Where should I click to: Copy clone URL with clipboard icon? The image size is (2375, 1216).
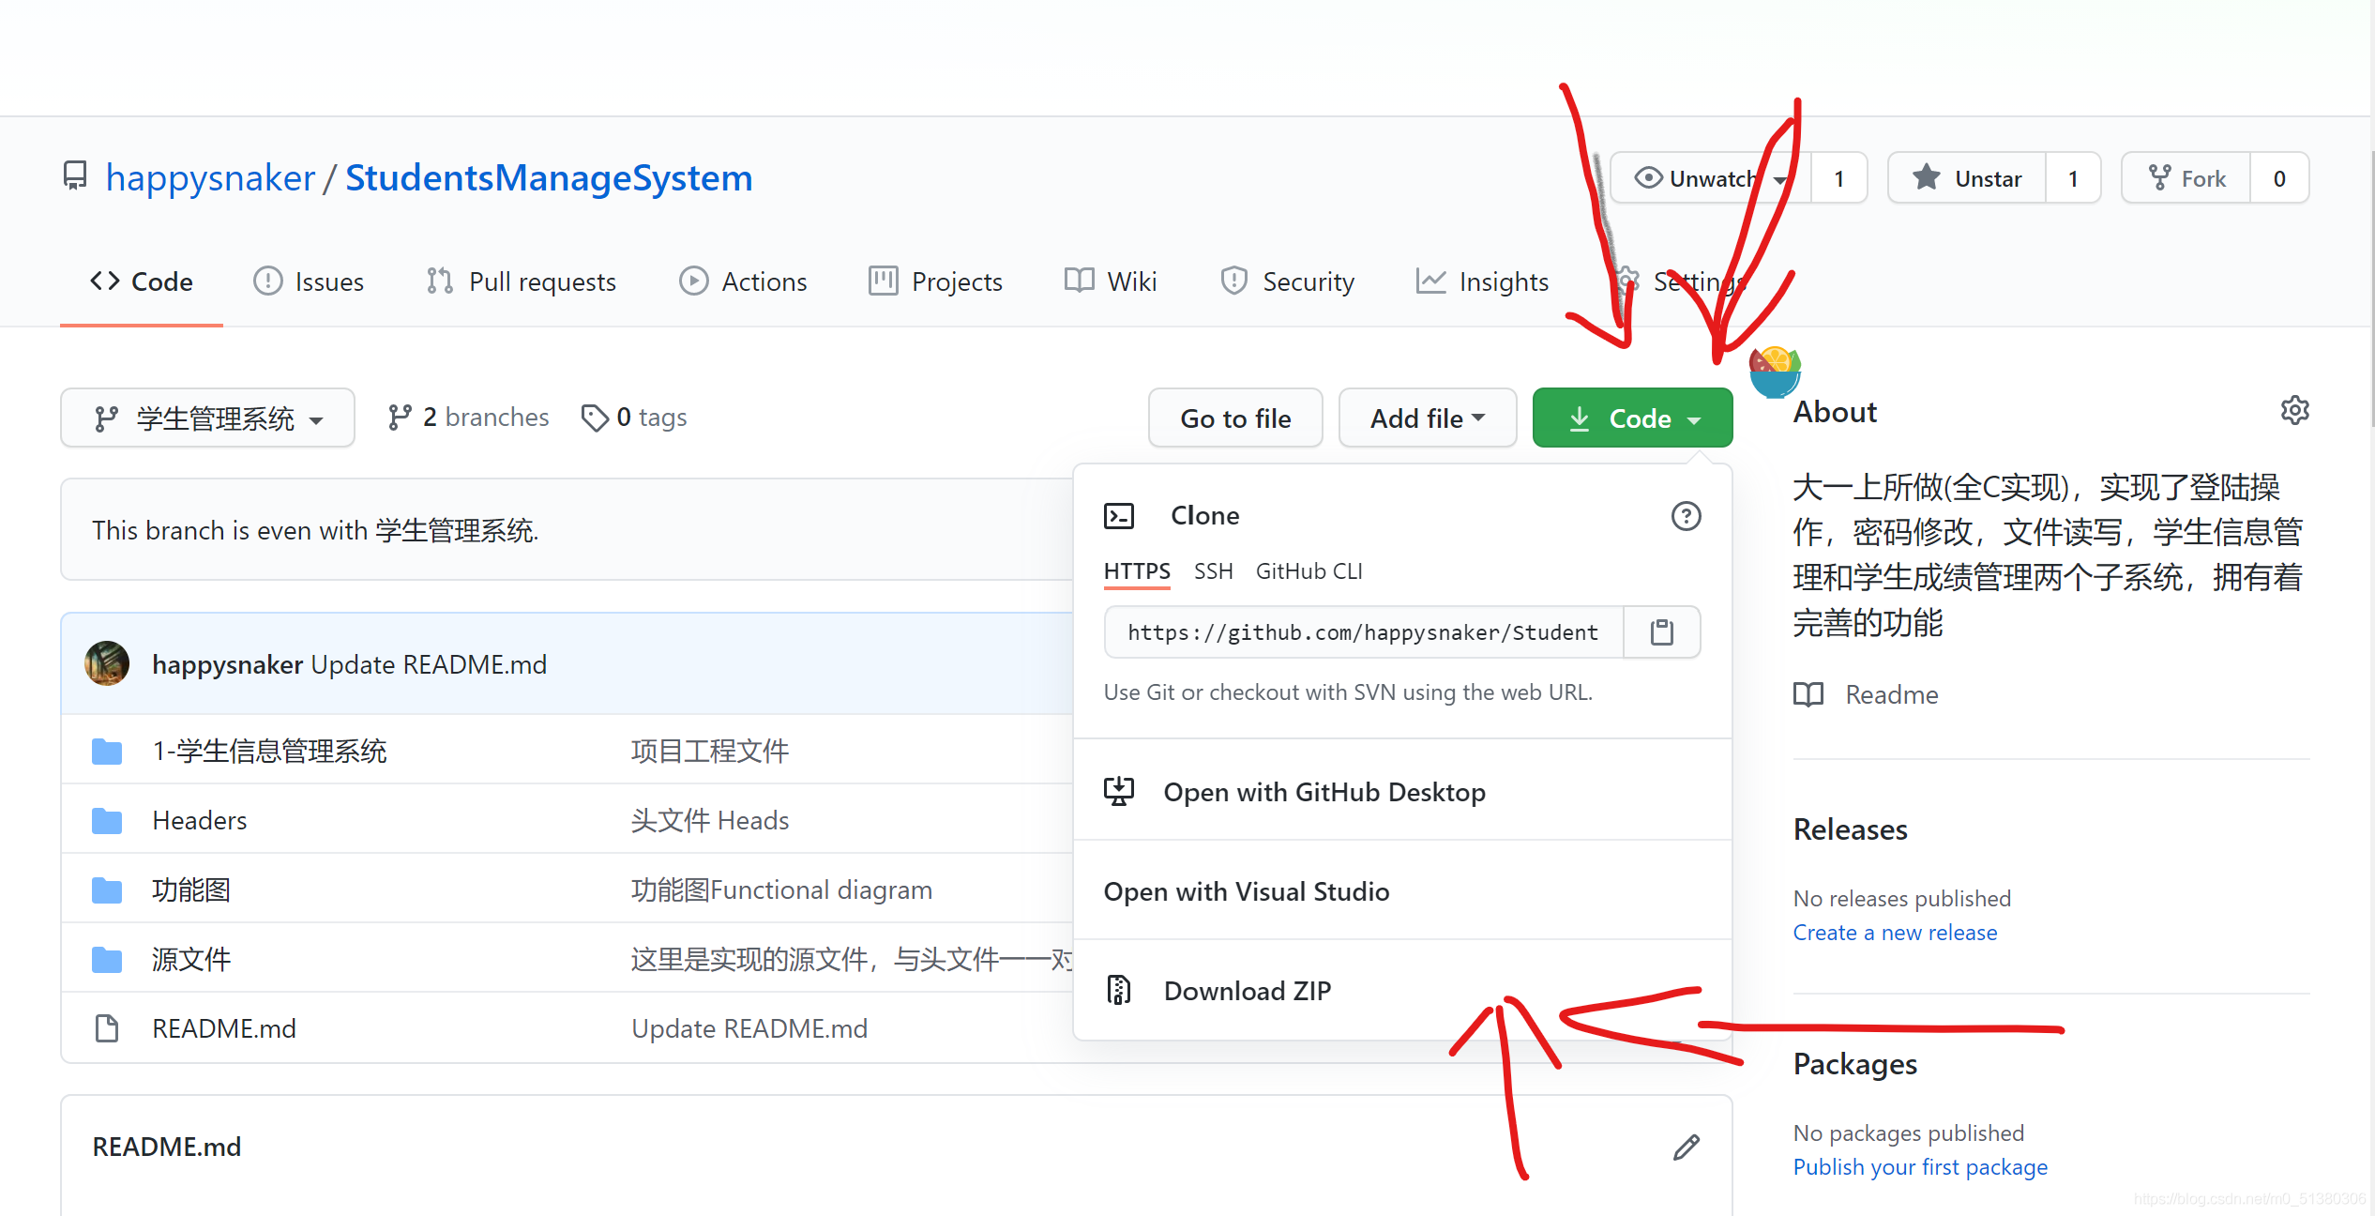pos(1661,632)
